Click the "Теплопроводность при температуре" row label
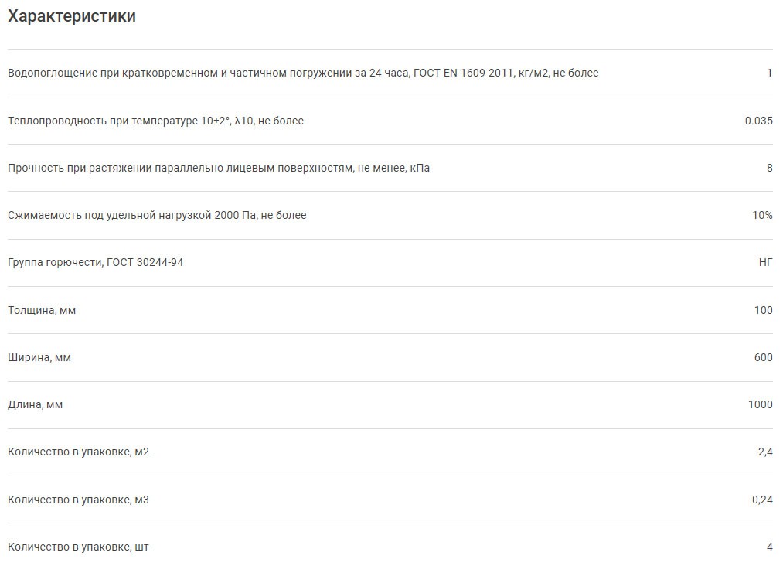This screenshot has width=783, height=566. coord(155,121)
